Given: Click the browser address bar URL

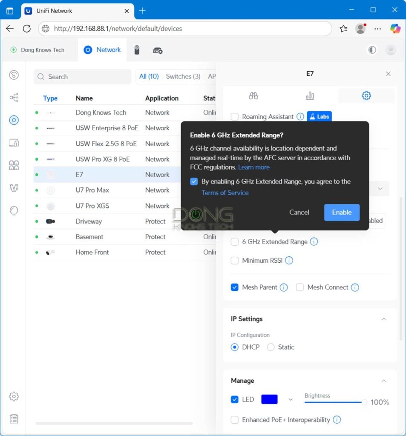Looking at the screenshot, I should 185,29.
